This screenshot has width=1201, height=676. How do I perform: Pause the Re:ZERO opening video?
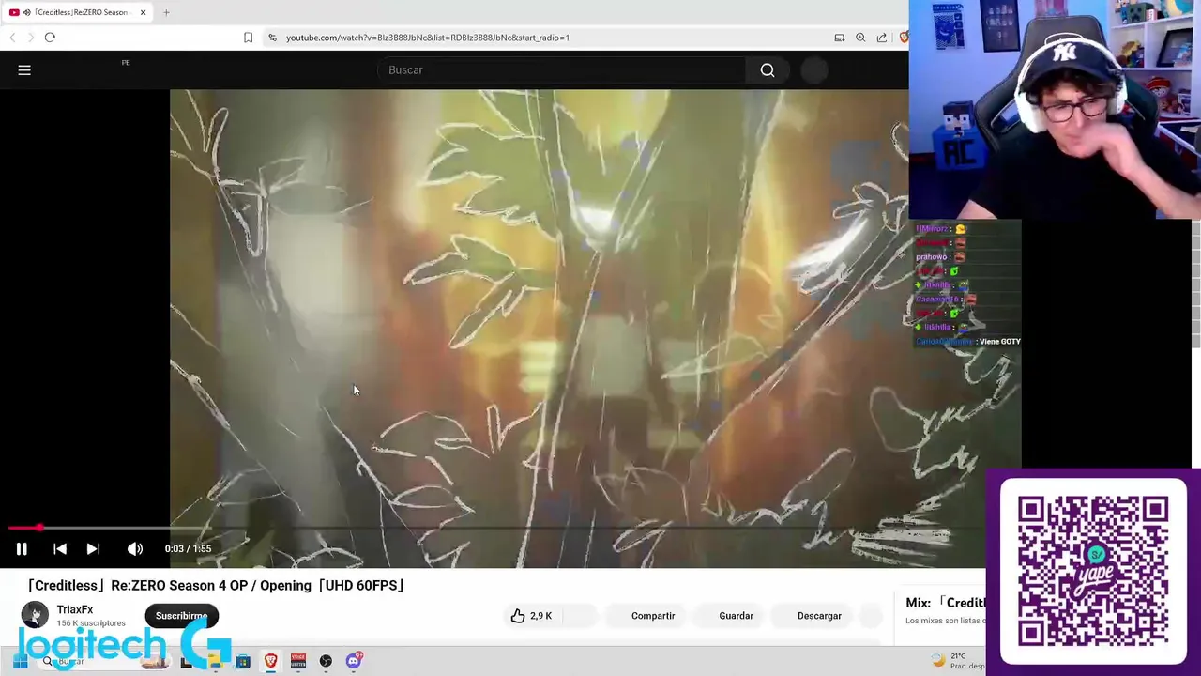21,549
